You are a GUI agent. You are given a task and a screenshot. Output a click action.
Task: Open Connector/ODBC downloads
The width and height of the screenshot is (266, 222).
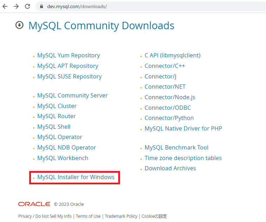167,108
